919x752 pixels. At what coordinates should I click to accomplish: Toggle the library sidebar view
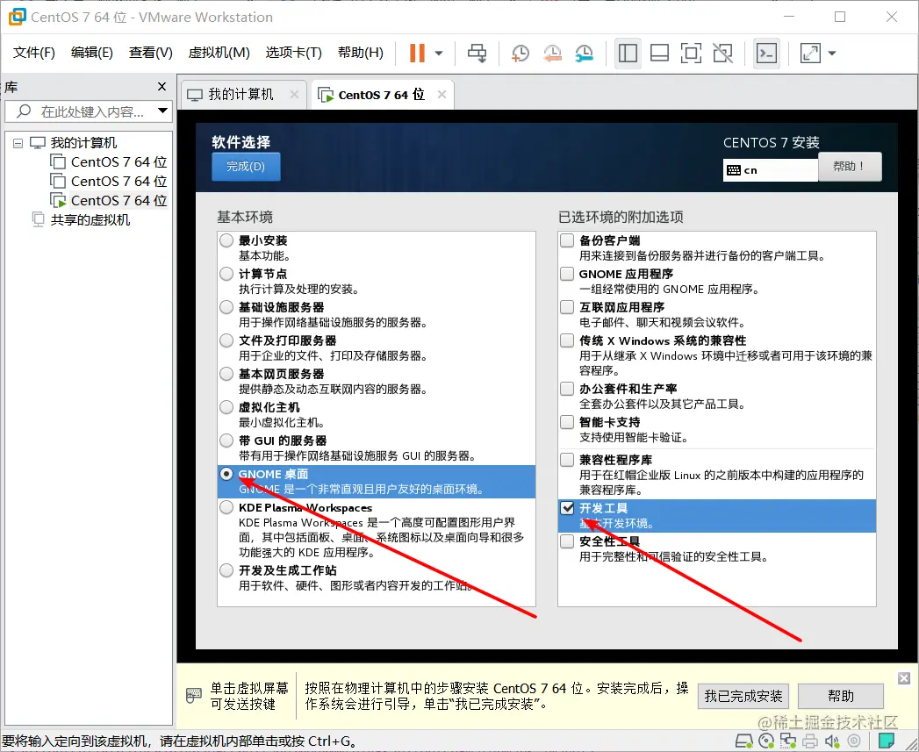tap(628, 54)
